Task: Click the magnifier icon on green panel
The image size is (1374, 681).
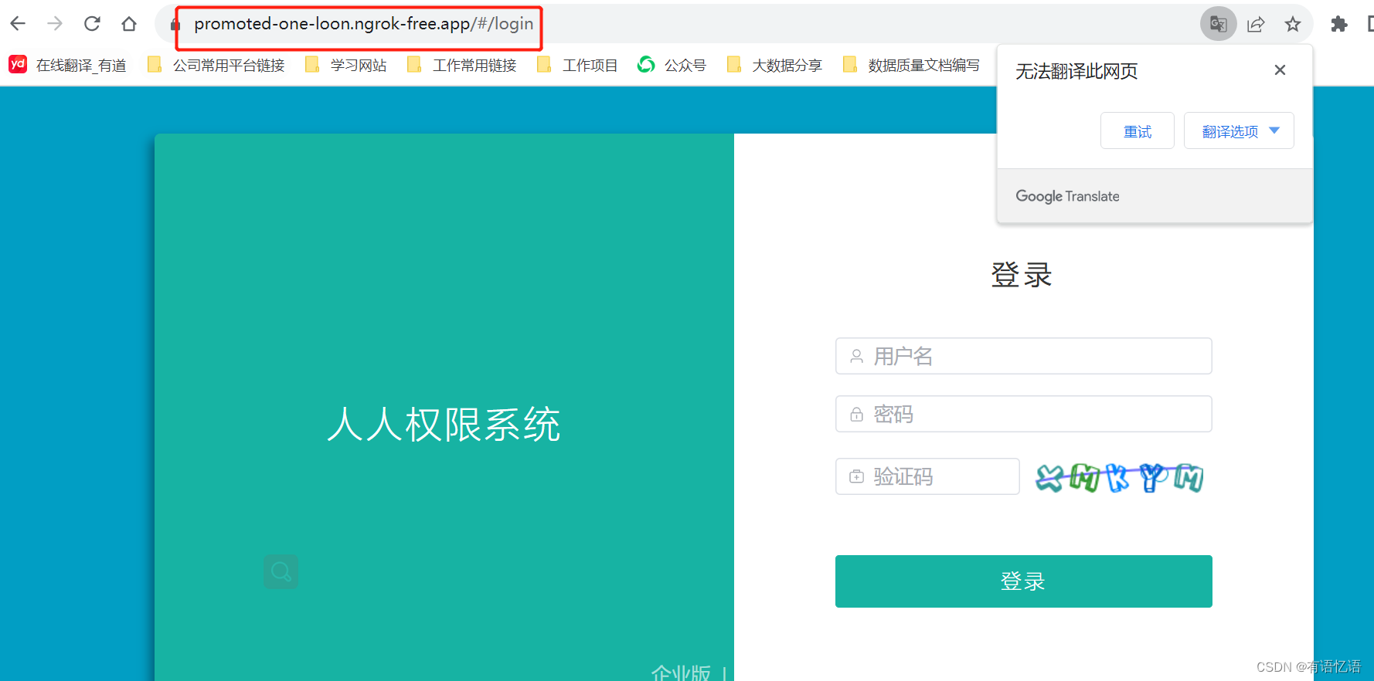Action: click(x=281, y=572)
